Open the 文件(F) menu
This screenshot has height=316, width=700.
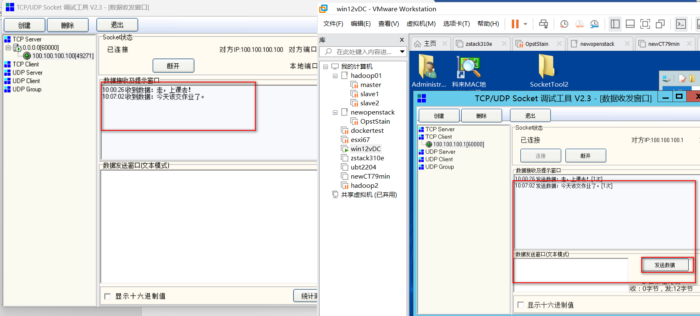[x=333, y=24]
